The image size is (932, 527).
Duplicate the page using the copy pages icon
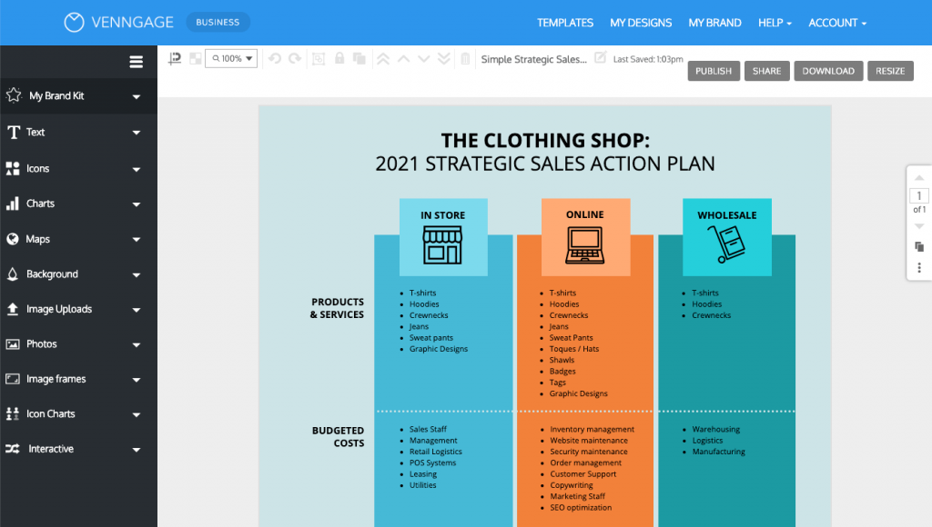[918, 246]
